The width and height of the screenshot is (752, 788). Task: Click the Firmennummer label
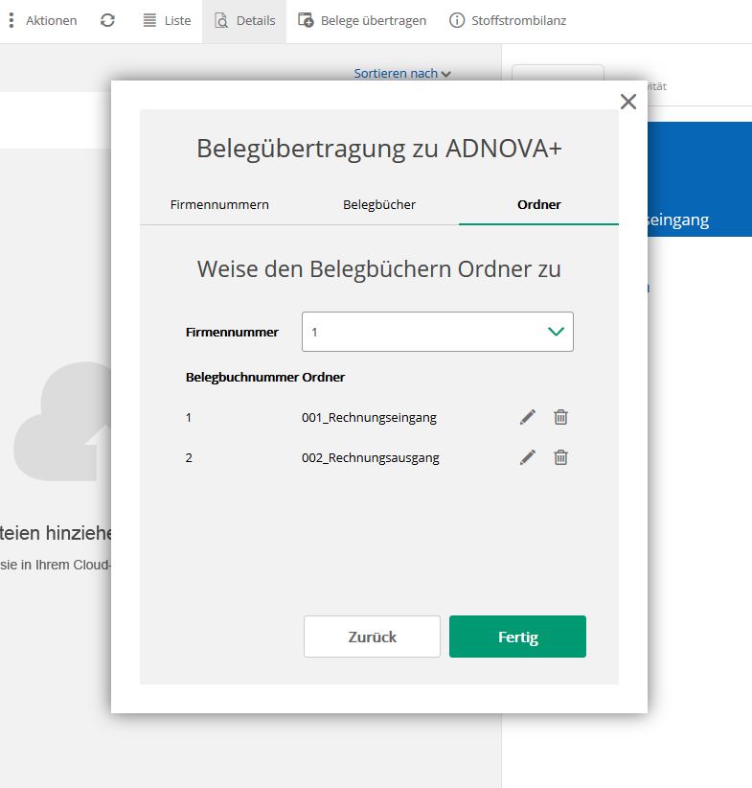[x=232, y=333]
